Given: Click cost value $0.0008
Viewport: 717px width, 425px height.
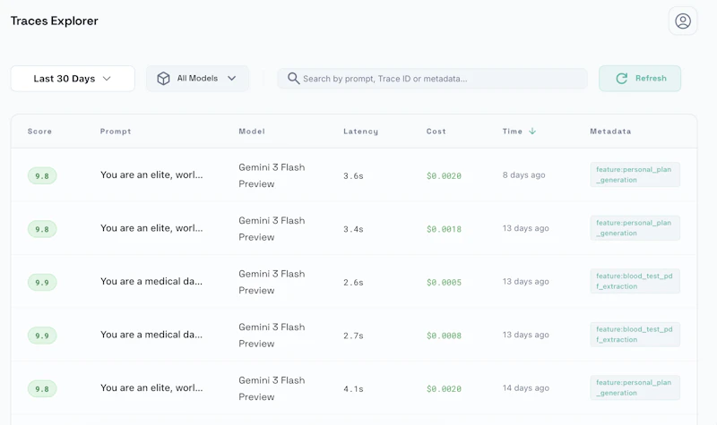Looking at the screenshot, I should (x=444, y=336).
